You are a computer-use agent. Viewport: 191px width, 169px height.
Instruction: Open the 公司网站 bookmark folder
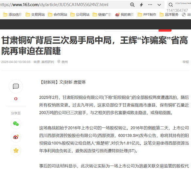click(x=80, y=14)
